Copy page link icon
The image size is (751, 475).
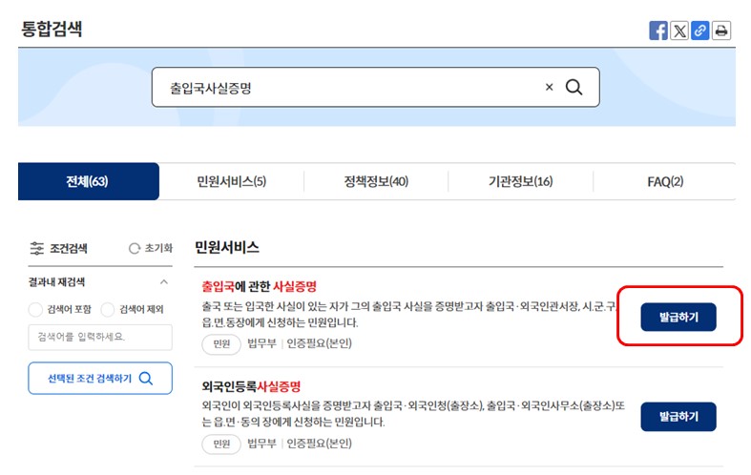[x=699, y=31]
